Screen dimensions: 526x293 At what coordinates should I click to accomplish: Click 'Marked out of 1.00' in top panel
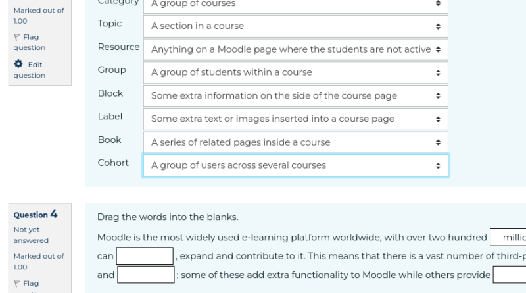[39, 15]
